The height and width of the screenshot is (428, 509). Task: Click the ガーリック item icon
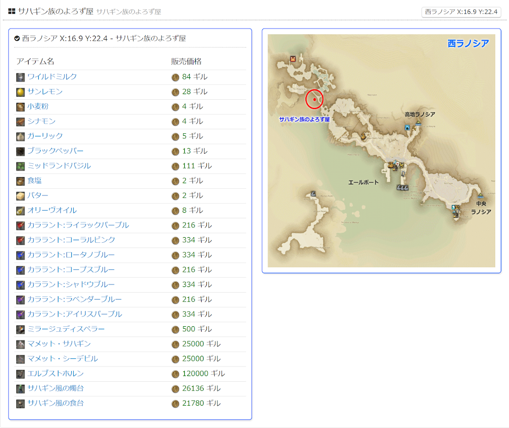(x=20, y=136)
